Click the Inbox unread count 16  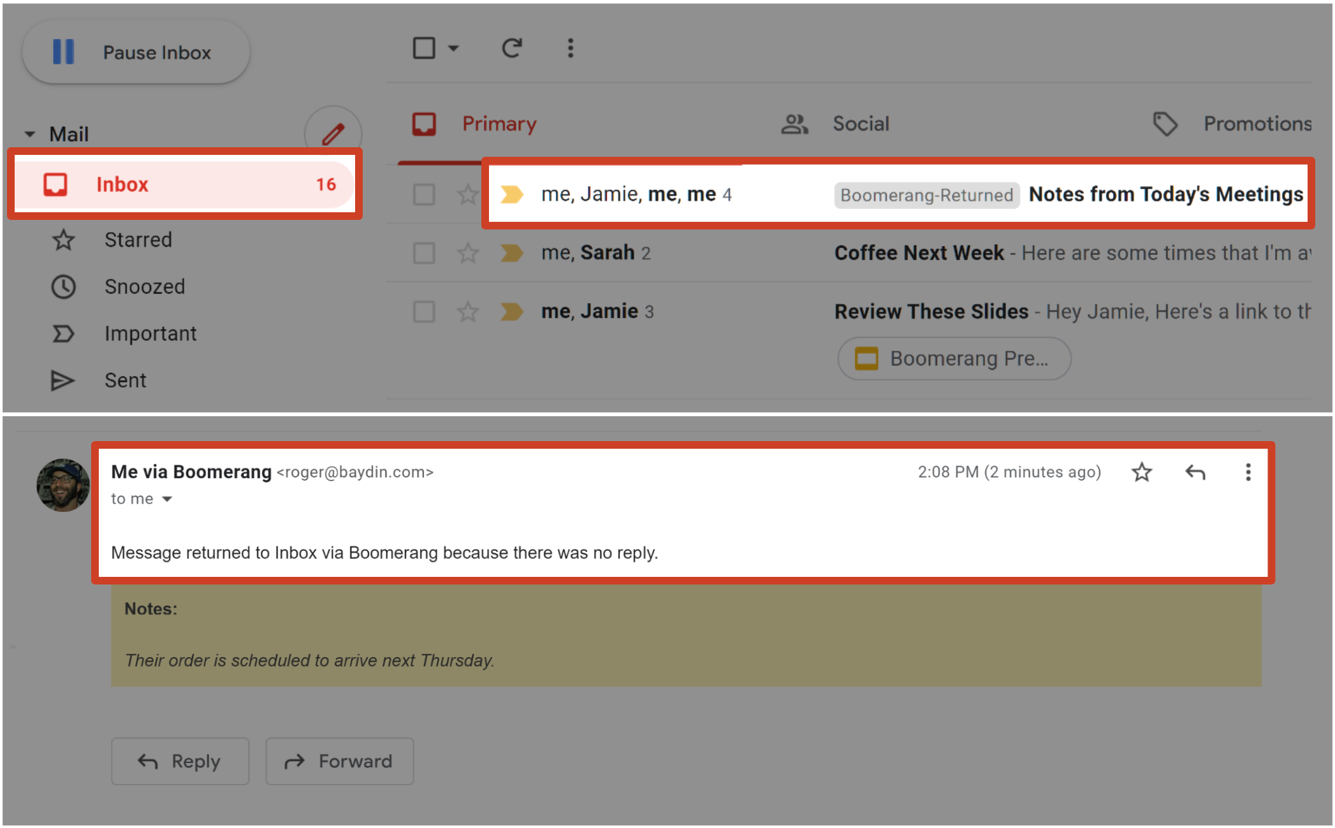click(326, 185)
